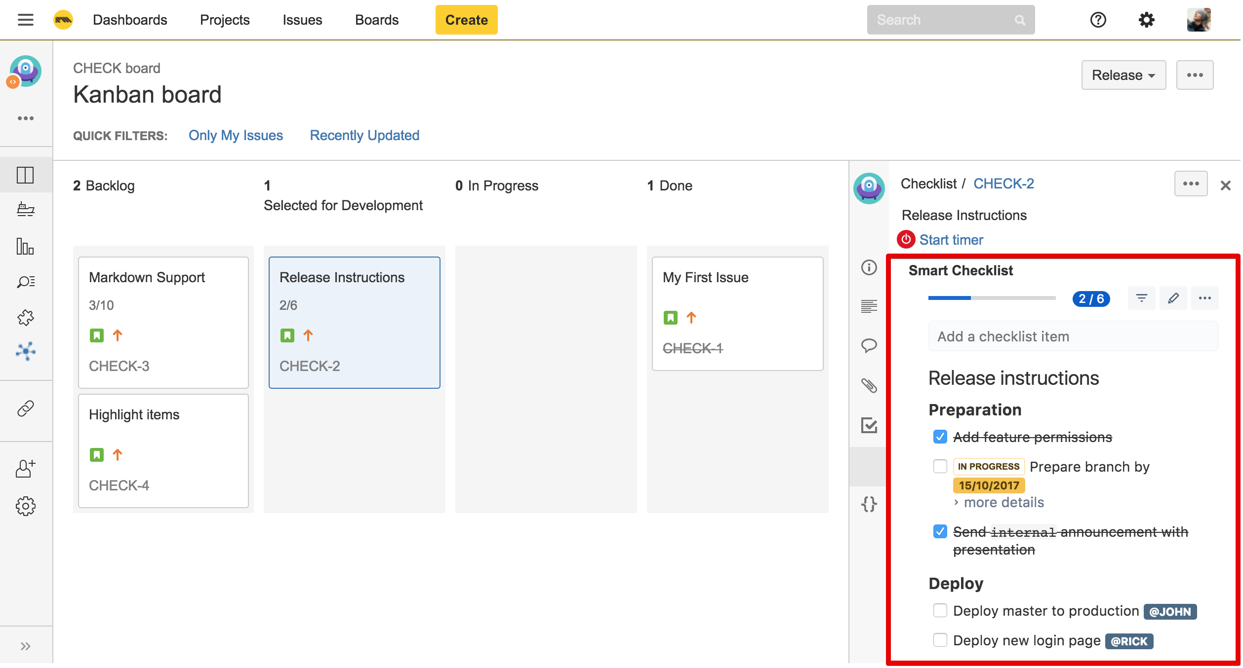Click the Smart Checklist edit pencil icon
Screen dimensions: 1243x668
(x=1173, y=298)
